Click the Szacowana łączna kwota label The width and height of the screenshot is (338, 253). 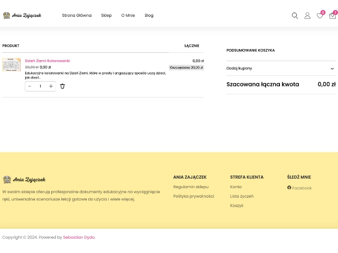pyautogui.click(x=262, y=84)
